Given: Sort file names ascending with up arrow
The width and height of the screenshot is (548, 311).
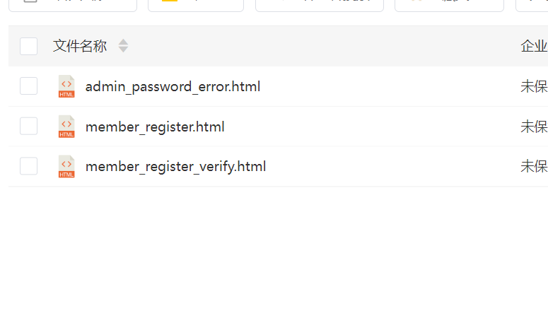Looking at the screenshot, I should 123,42.
